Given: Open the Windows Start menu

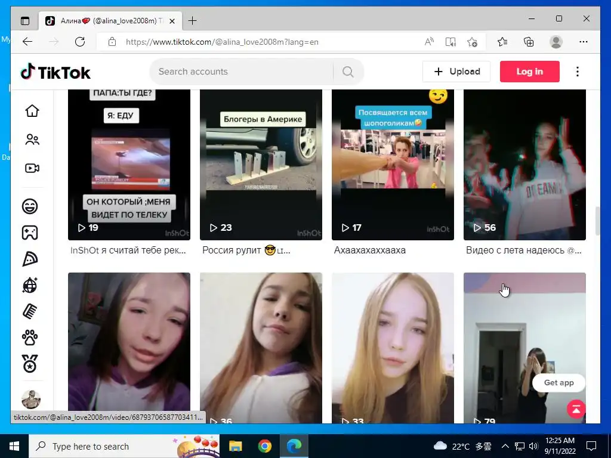Looking at the screenshot, I should [14, 446].
